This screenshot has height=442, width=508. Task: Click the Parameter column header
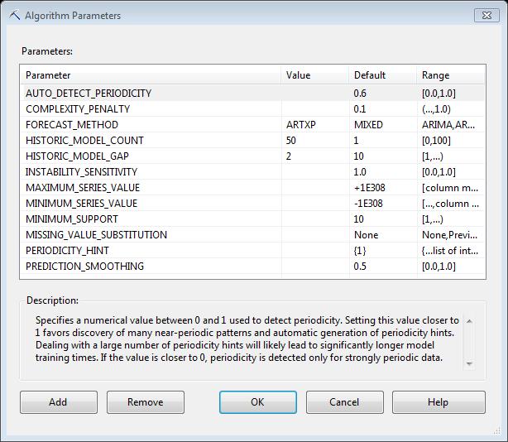tap(151, 75)
